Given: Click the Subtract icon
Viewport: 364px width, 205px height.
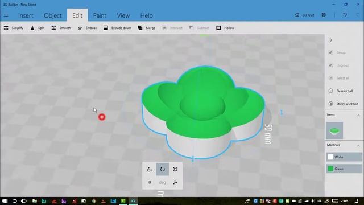Looking at the screenshot, I should (192, 28).
